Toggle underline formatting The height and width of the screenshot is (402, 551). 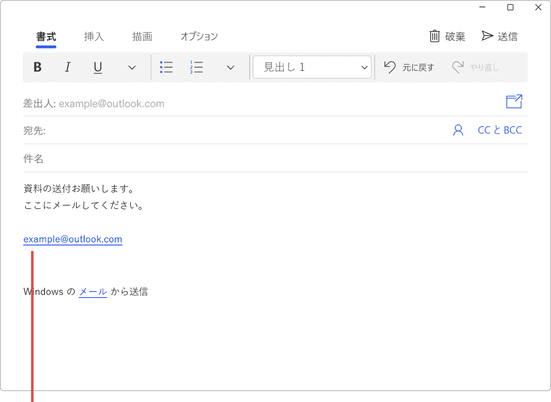[x=98, y=67]
